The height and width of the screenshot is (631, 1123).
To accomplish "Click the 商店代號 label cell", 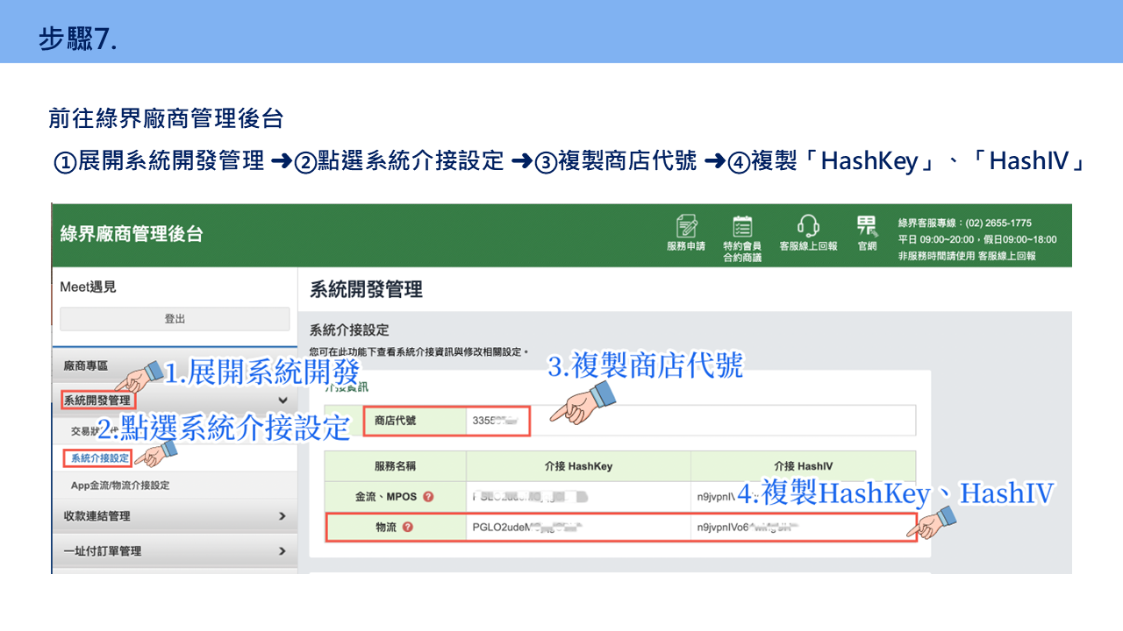I will click(x=395, y=421).
